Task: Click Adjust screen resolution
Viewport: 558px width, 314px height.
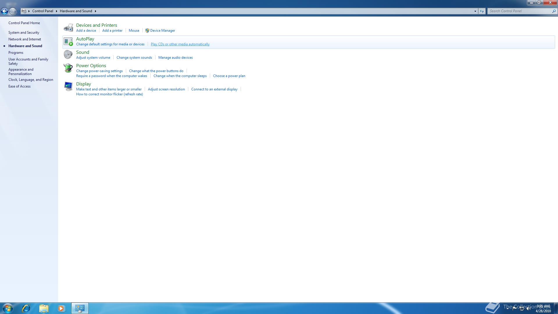Action: [166, 89]
